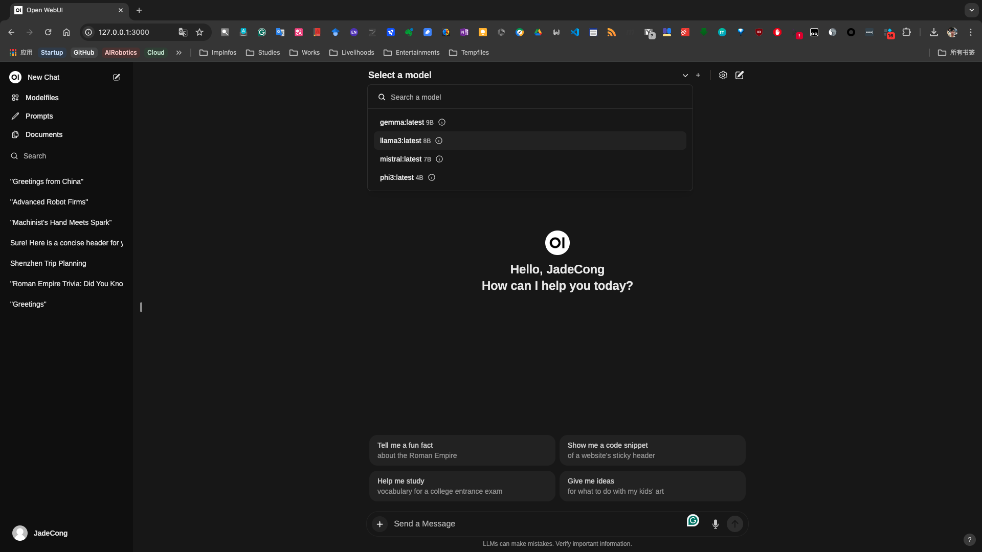Screen dimensions: 982x552
Task: Click Tell me a fun fact suggestion
Action: click(x=462, y=450)
